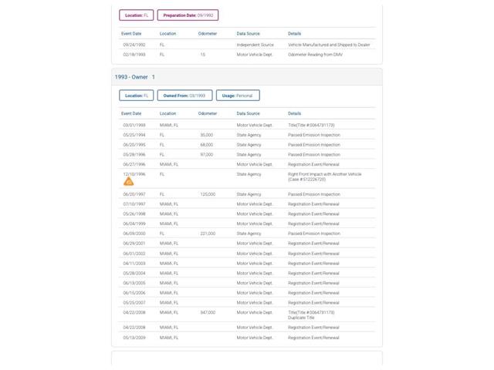Select the 03/01/1993 Title event row
The height and width of the screenshot is (370, 494).
[247, 125]
